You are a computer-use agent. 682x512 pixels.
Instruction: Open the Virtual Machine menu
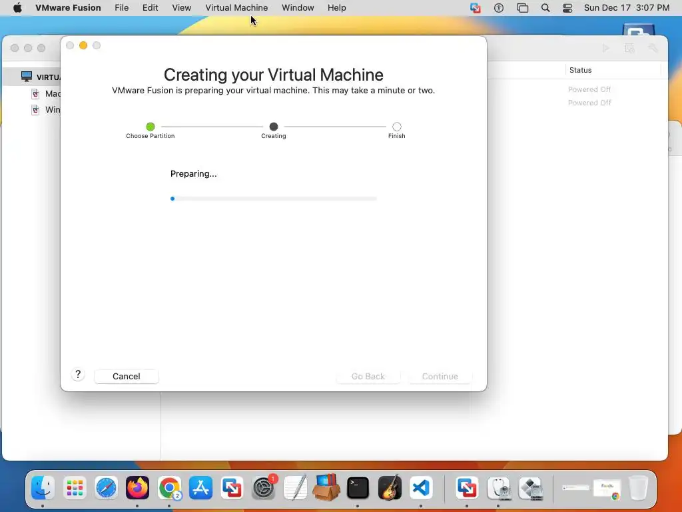(236, 8)
